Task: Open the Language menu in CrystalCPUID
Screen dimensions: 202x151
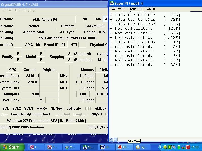Action: point(29,10)
